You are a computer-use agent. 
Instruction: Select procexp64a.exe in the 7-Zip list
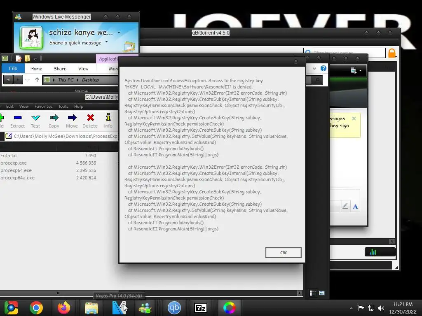click(17, 178)
